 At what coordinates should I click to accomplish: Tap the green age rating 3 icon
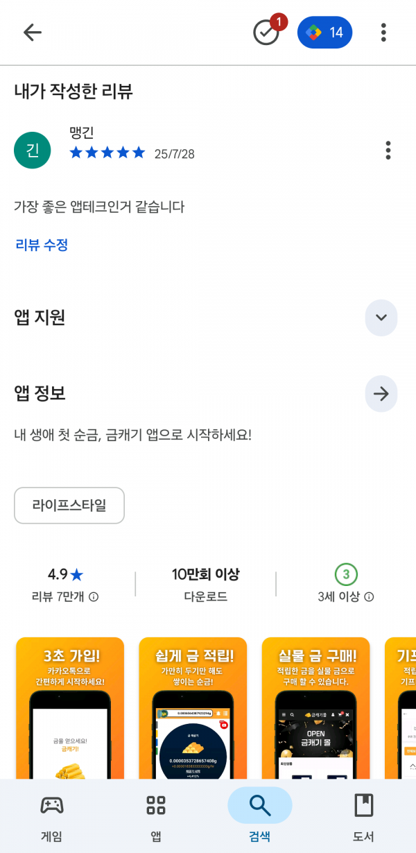tap(346, 574)
